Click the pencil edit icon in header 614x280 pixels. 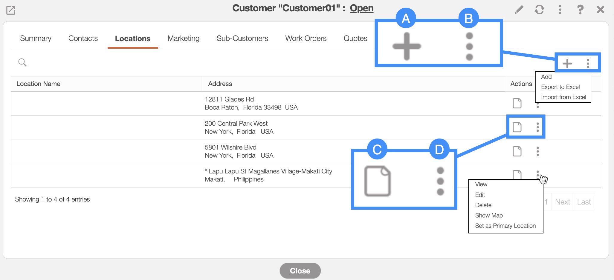tap(519, 10)
